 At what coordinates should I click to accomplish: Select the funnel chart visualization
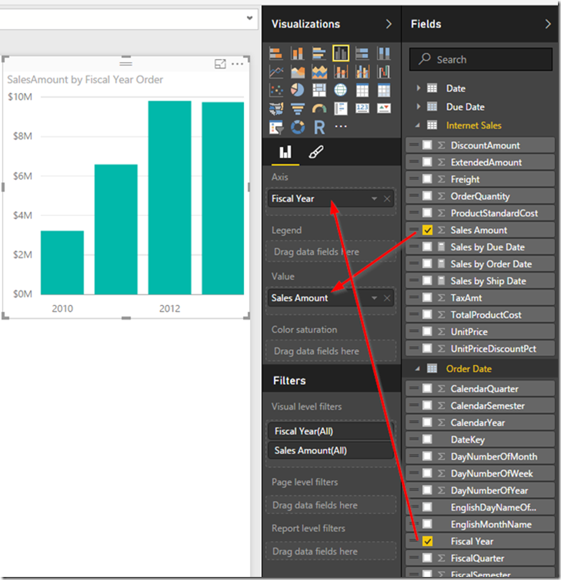[x=298, y=109]
